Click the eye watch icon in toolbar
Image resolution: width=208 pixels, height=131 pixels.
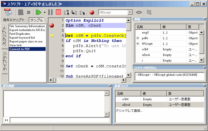[139, 12]
